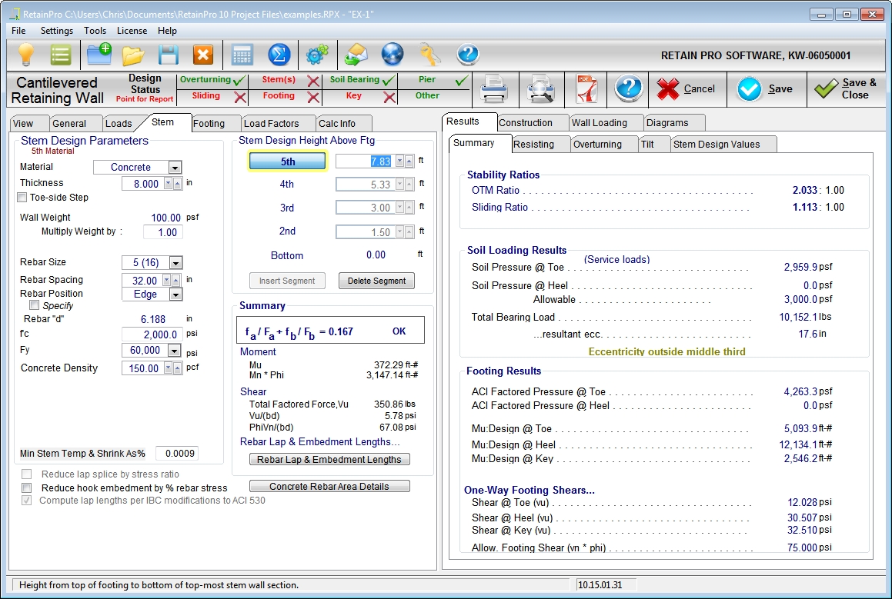Click the Key status red X

(389, 97)
